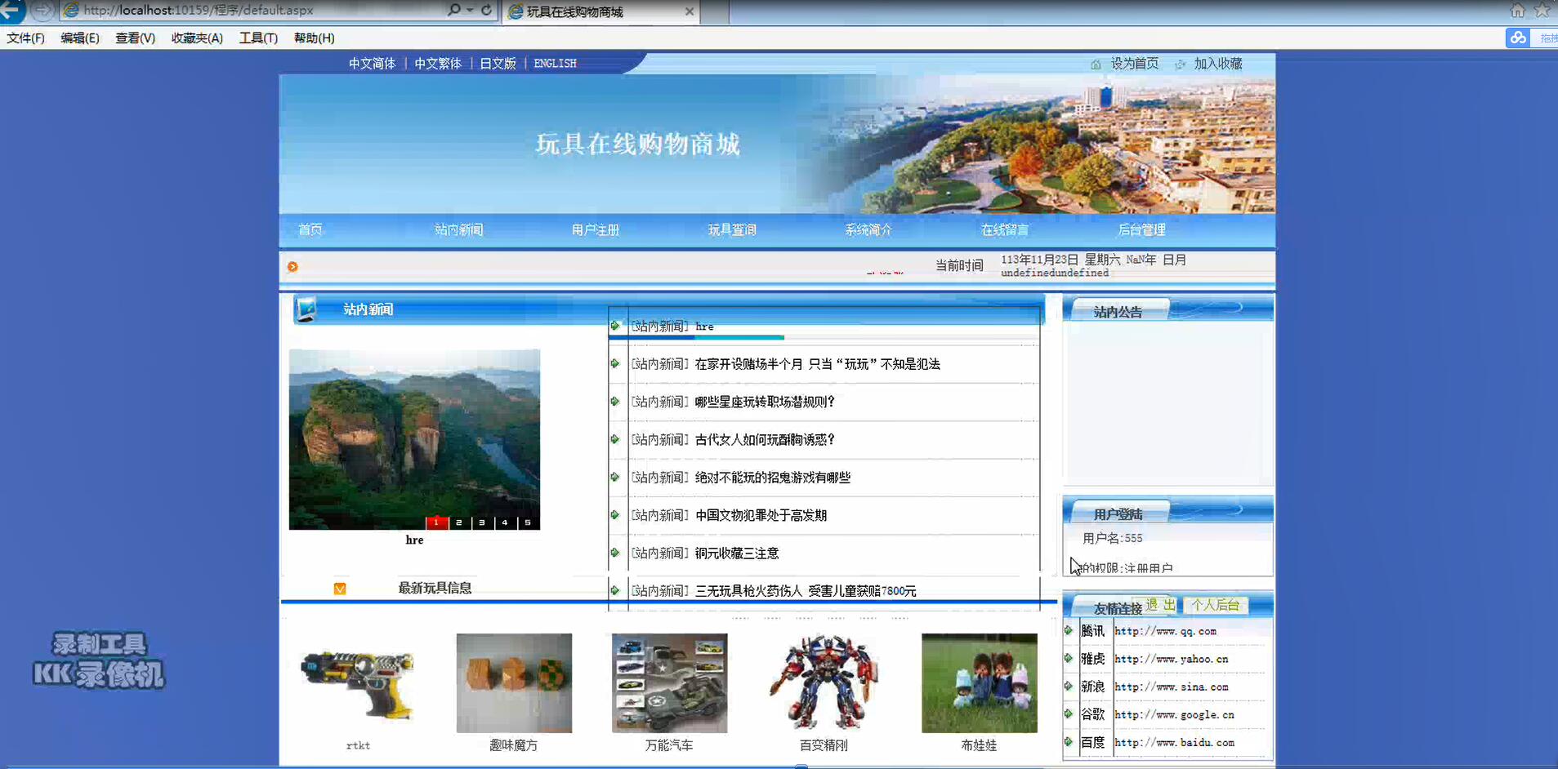Open 后台管理 navigation item
The height and width of the screenshot is (769, 1558).
1141,229
